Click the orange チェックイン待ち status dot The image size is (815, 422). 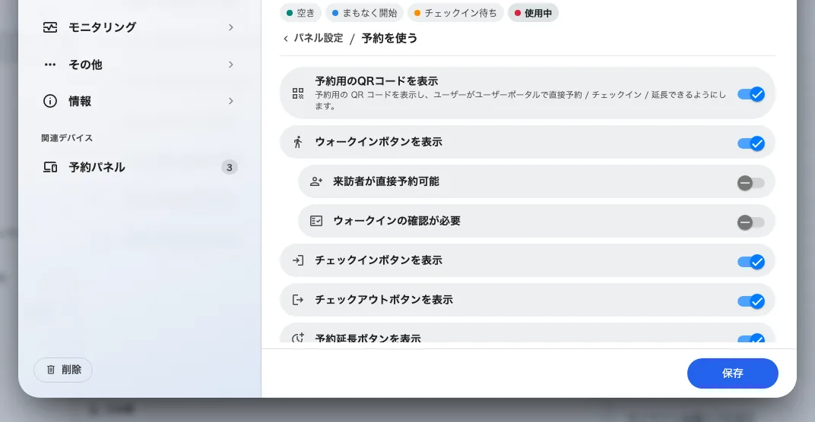point(417,13)
